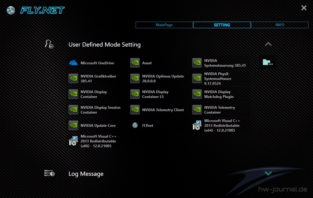Click the user-add icon beside User Defined Mode
Viewport: 313px width, 198px height.
pyautogui.click(x=49, y=44)
